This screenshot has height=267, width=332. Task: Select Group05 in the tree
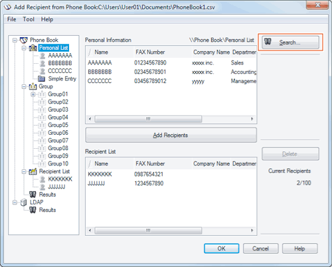[x=58, y=125]
